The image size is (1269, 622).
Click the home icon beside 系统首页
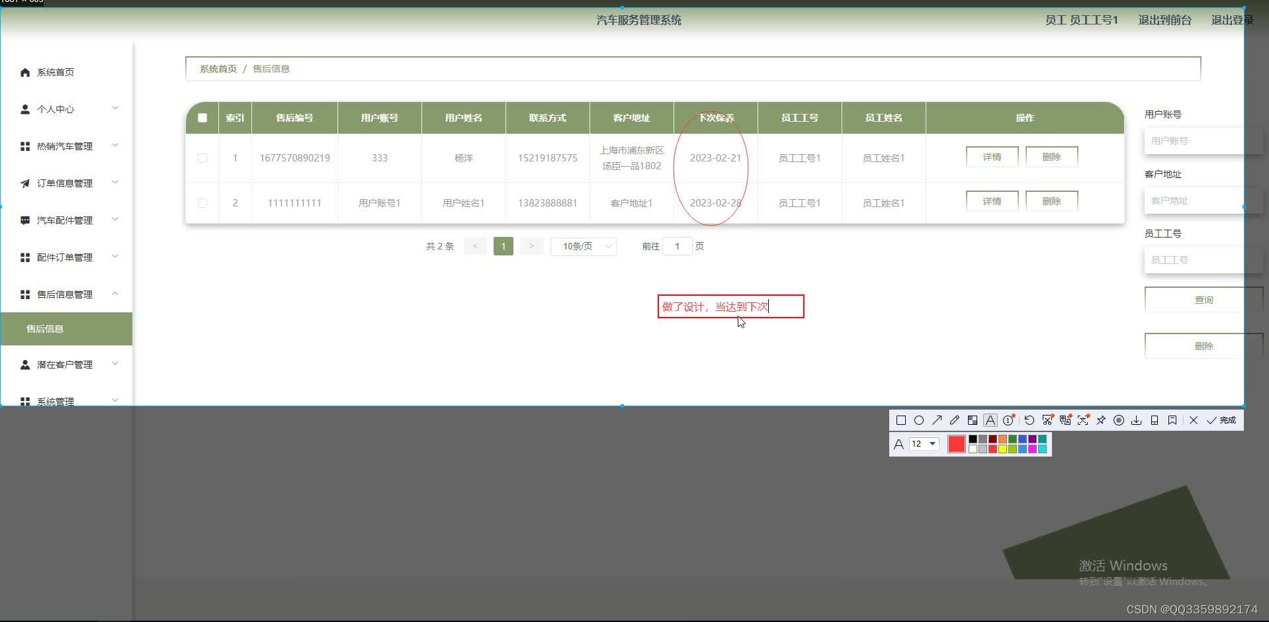[25, 72]
